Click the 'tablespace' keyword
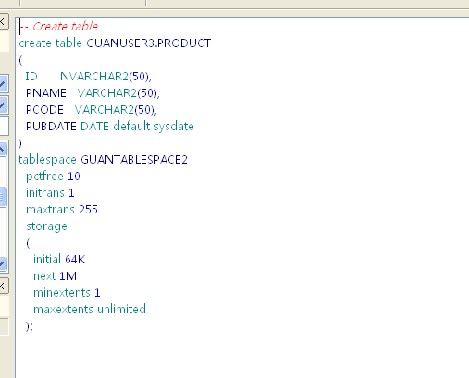 [47, 160]
